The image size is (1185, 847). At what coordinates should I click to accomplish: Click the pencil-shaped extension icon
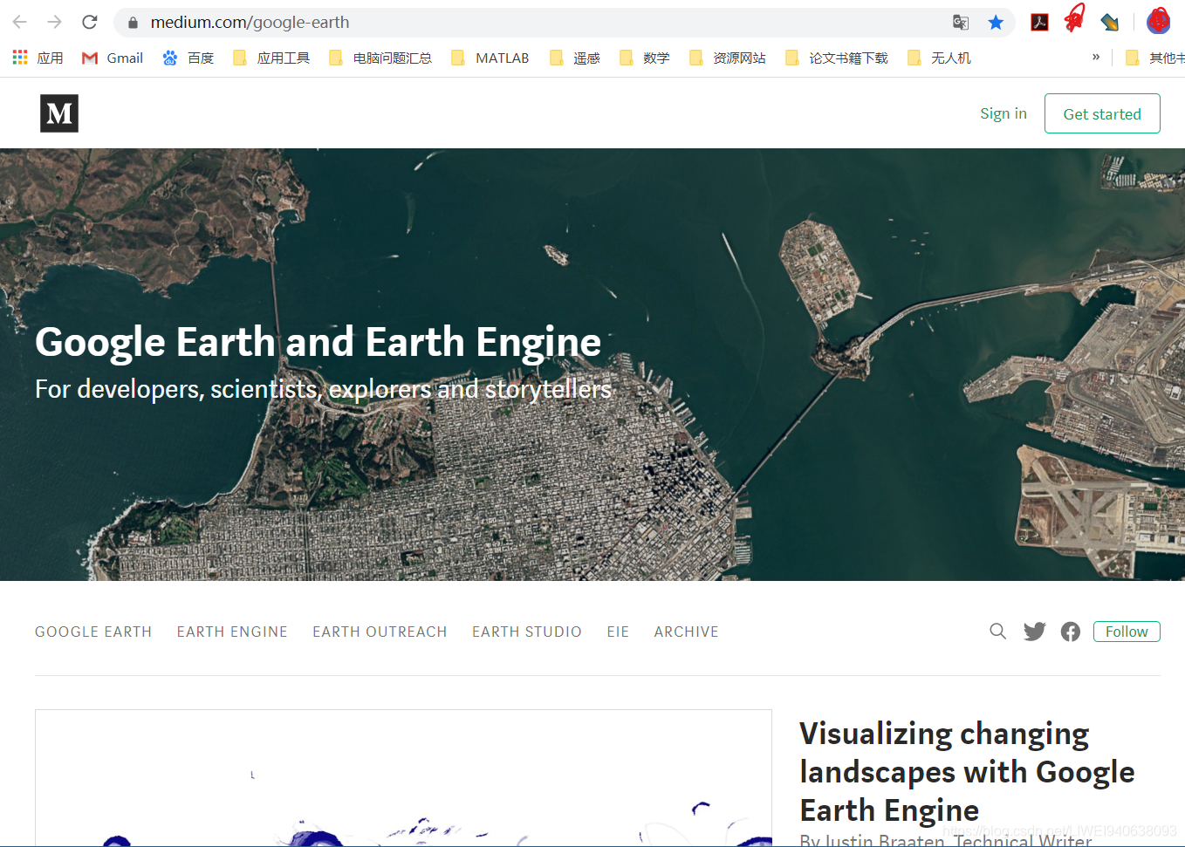click(x=1110, y=23)
